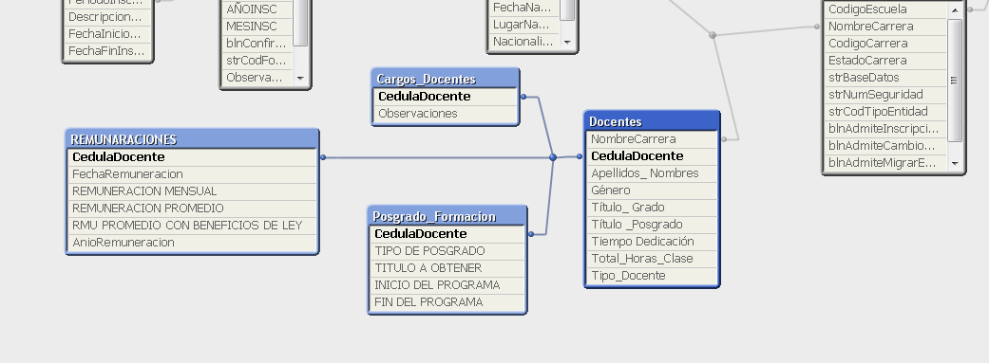Screen dimensions: 989x363
Task: Select RMU PROMEDIO CON BENEFICIOS DE LEY
Action: (192, 226)
